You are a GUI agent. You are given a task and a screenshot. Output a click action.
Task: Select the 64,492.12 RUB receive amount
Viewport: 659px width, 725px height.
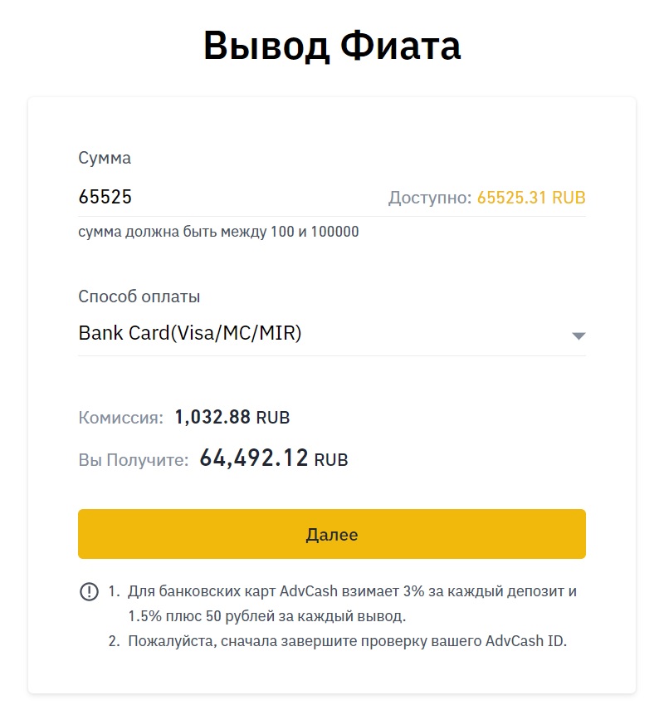coord(274,458)
